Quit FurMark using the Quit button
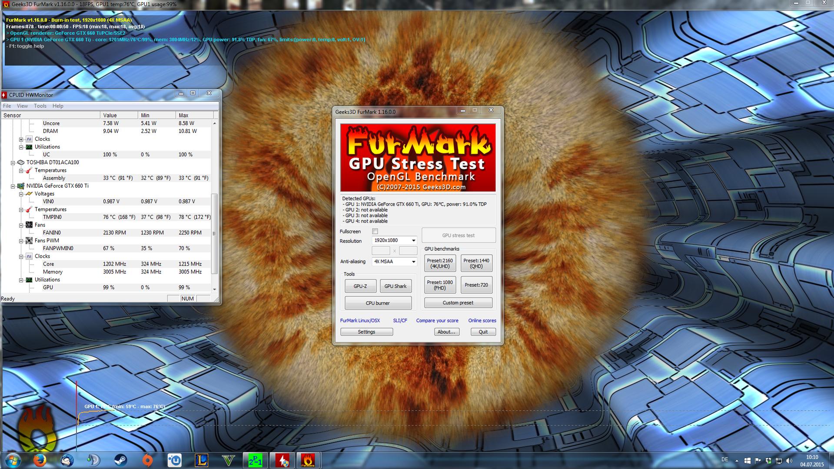The width and height of the screenshot is (834, 469). [483, 332]
